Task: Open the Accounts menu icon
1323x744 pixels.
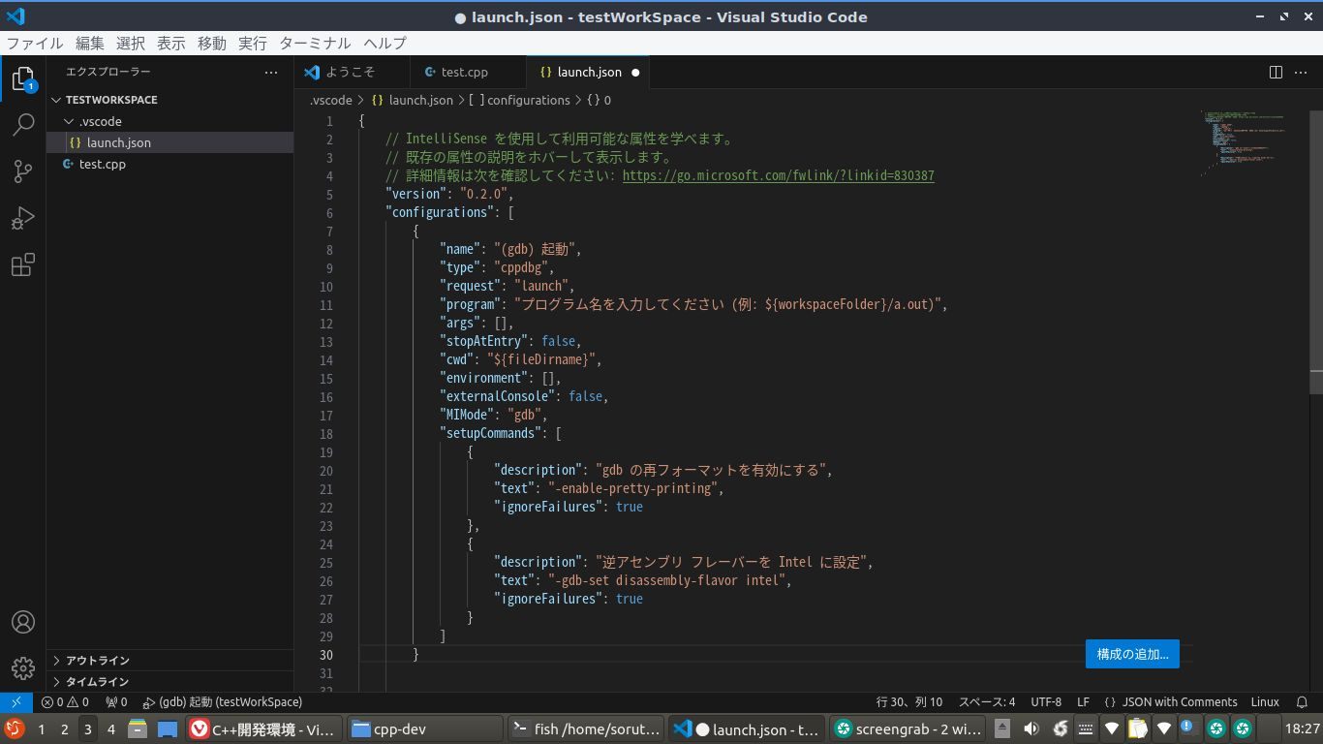Action: [x=23, y=622]
